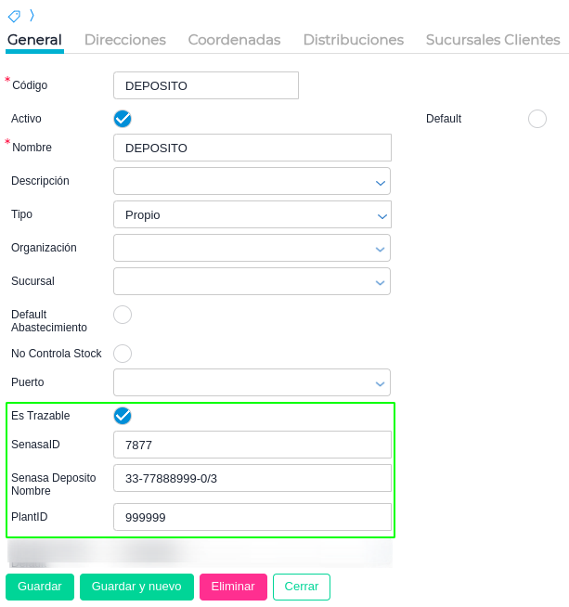Open the Sucursal dropdown
Viewport: 569px width, 607px height.
380,282
